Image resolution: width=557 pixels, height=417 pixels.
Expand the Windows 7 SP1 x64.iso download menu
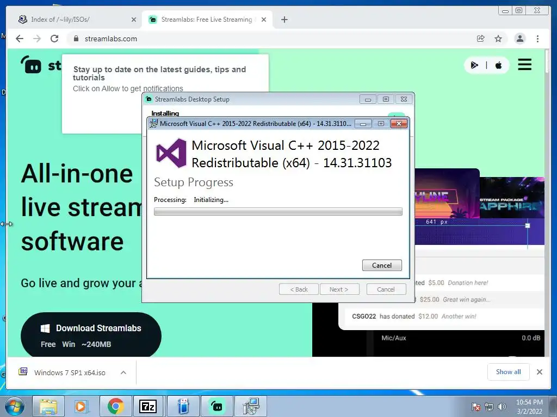123,372
